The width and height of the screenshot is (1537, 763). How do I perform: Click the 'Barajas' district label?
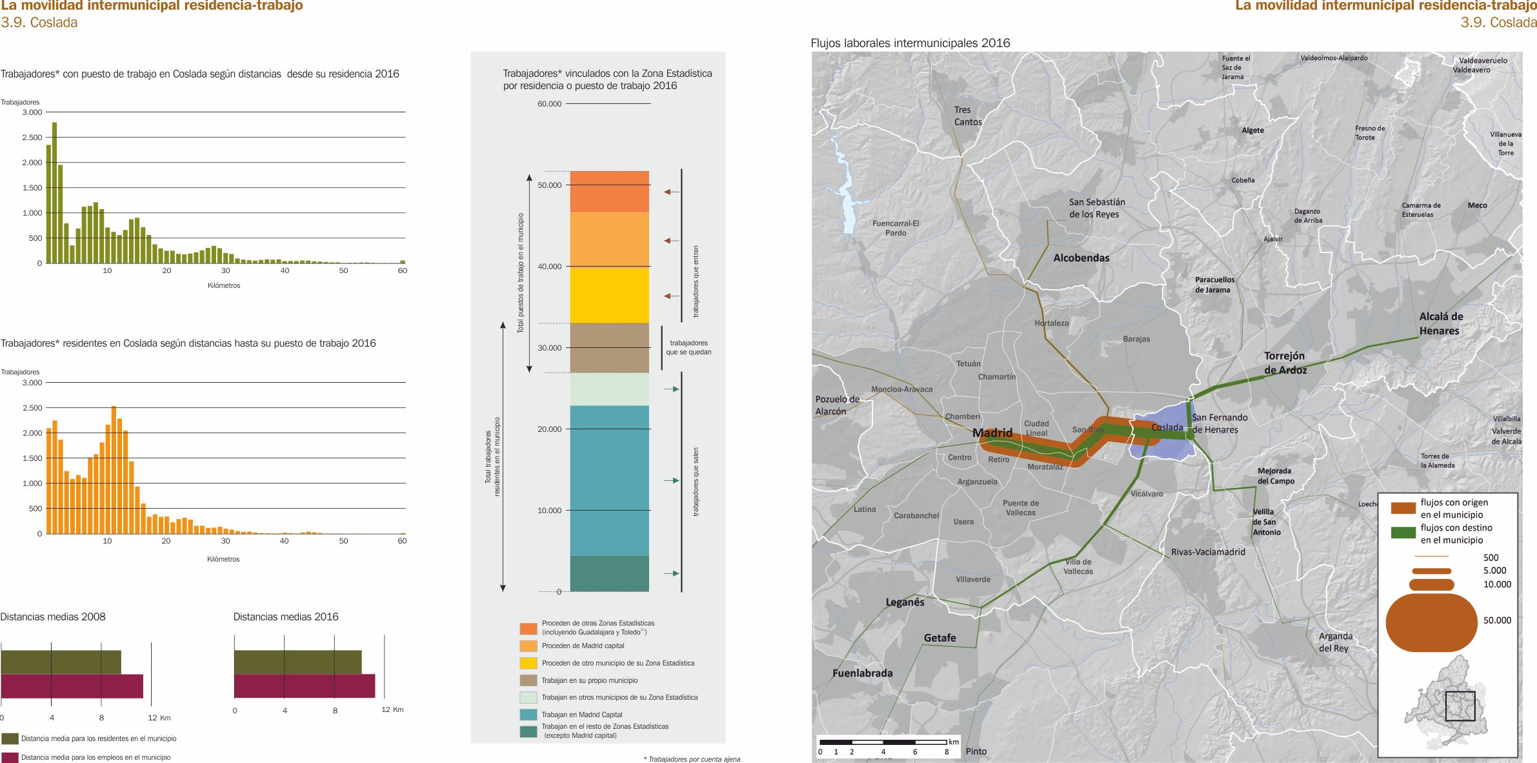[x=1136, y=339]
